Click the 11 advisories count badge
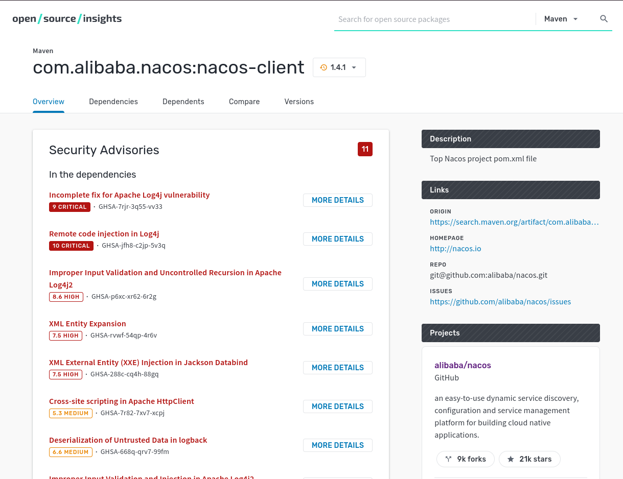The height and width of the screenshot is (479, 623). (x=365, y=149)
